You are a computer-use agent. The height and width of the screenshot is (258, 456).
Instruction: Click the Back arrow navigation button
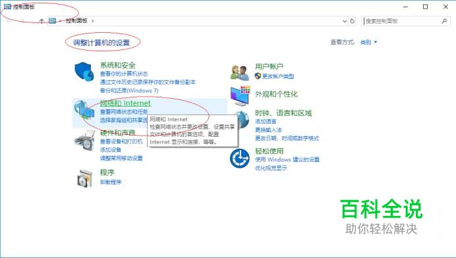coord(9,21)
